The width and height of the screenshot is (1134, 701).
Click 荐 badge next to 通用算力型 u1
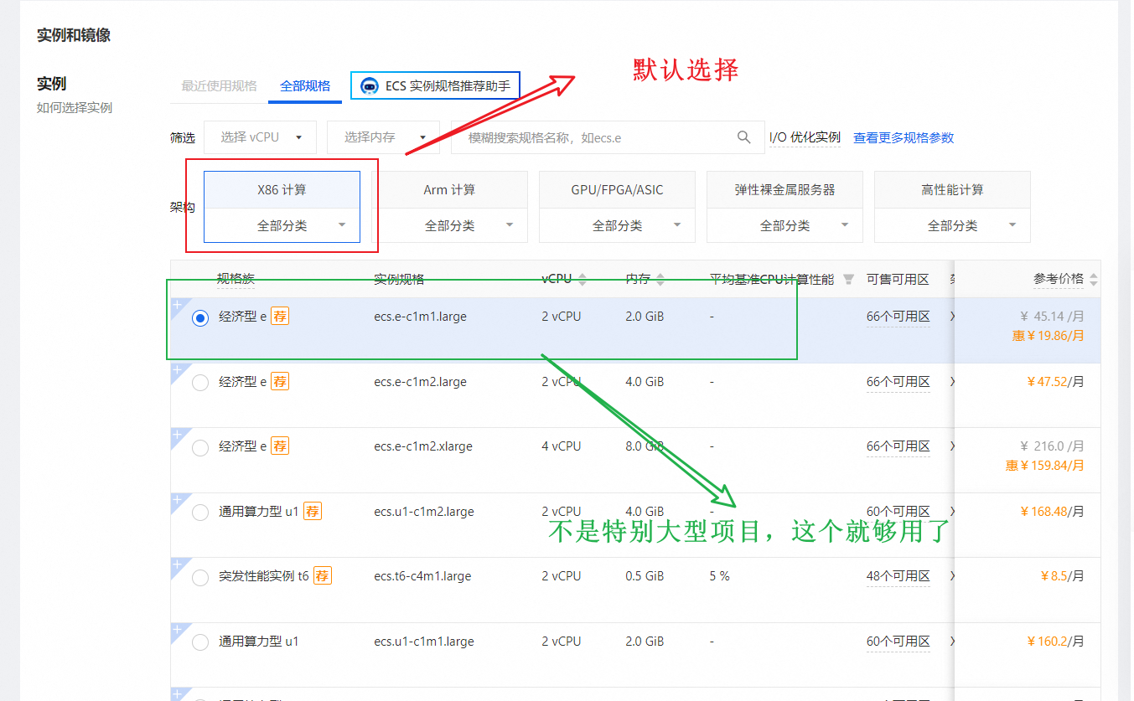[x=312, y=512]
